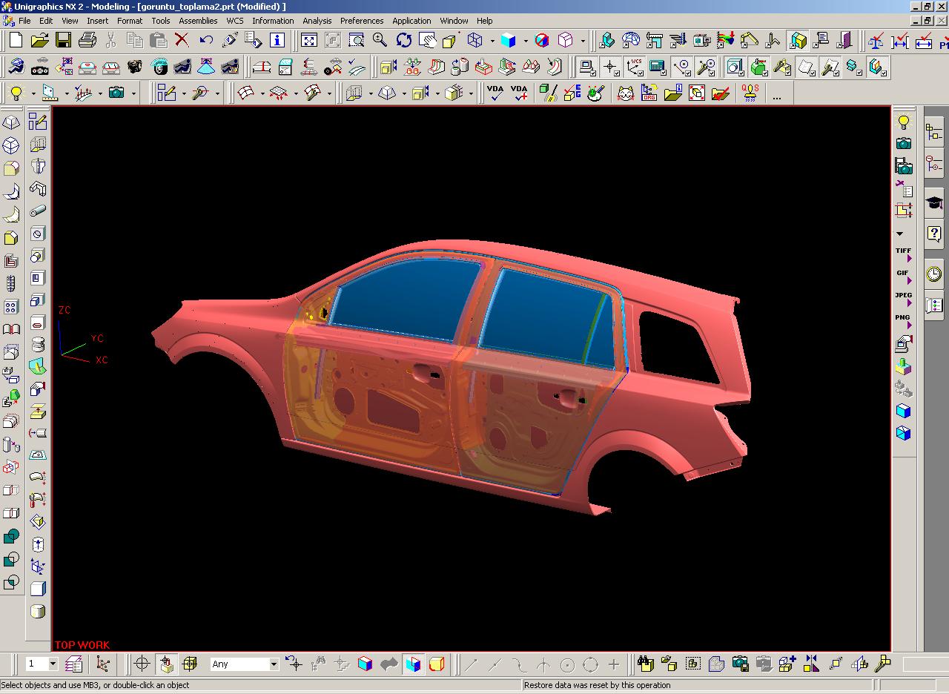
Task: Click the clock history icon on right
Action: coord(934,274)
